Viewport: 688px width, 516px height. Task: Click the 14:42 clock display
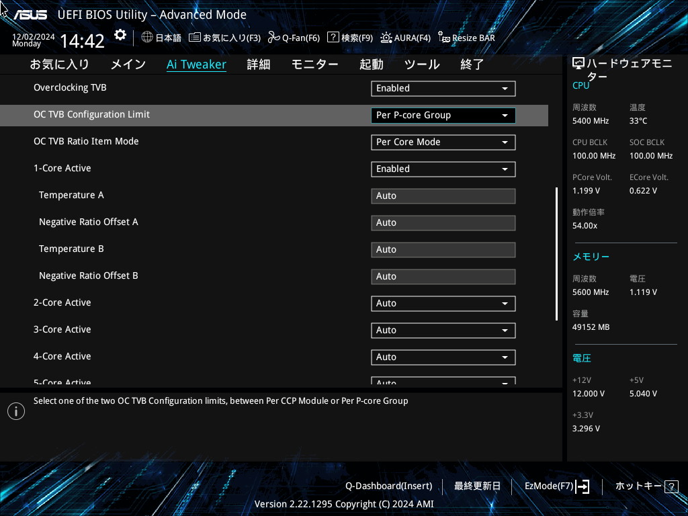click(82, 41)
